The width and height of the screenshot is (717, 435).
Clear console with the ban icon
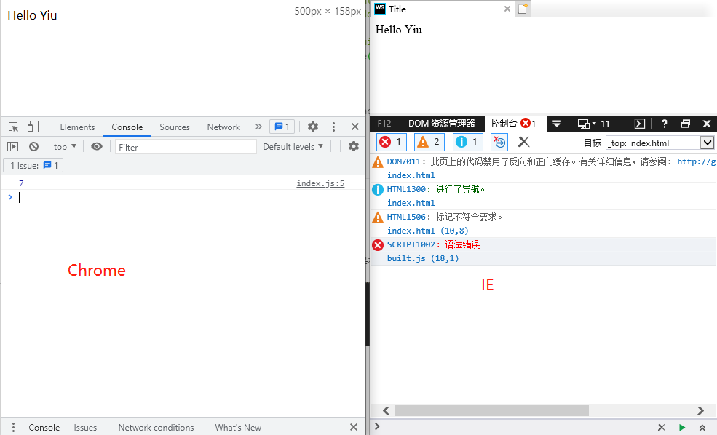pyautogui.click(x=33, y=147)
